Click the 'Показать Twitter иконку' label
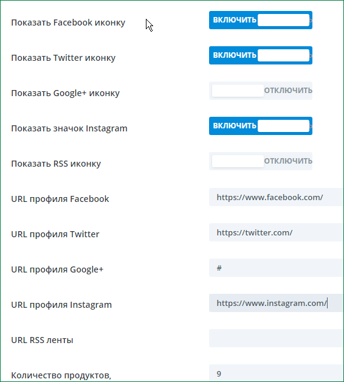 [x=63, y=58]
